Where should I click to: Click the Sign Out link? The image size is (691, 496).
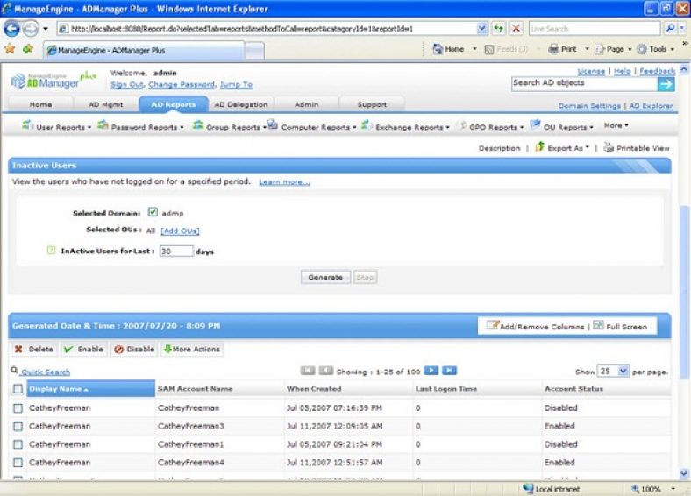(x=127, y=85)
